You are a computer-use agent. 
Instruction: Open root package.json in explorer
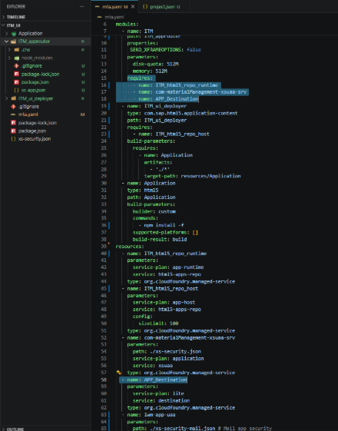(x=32, y=131)
